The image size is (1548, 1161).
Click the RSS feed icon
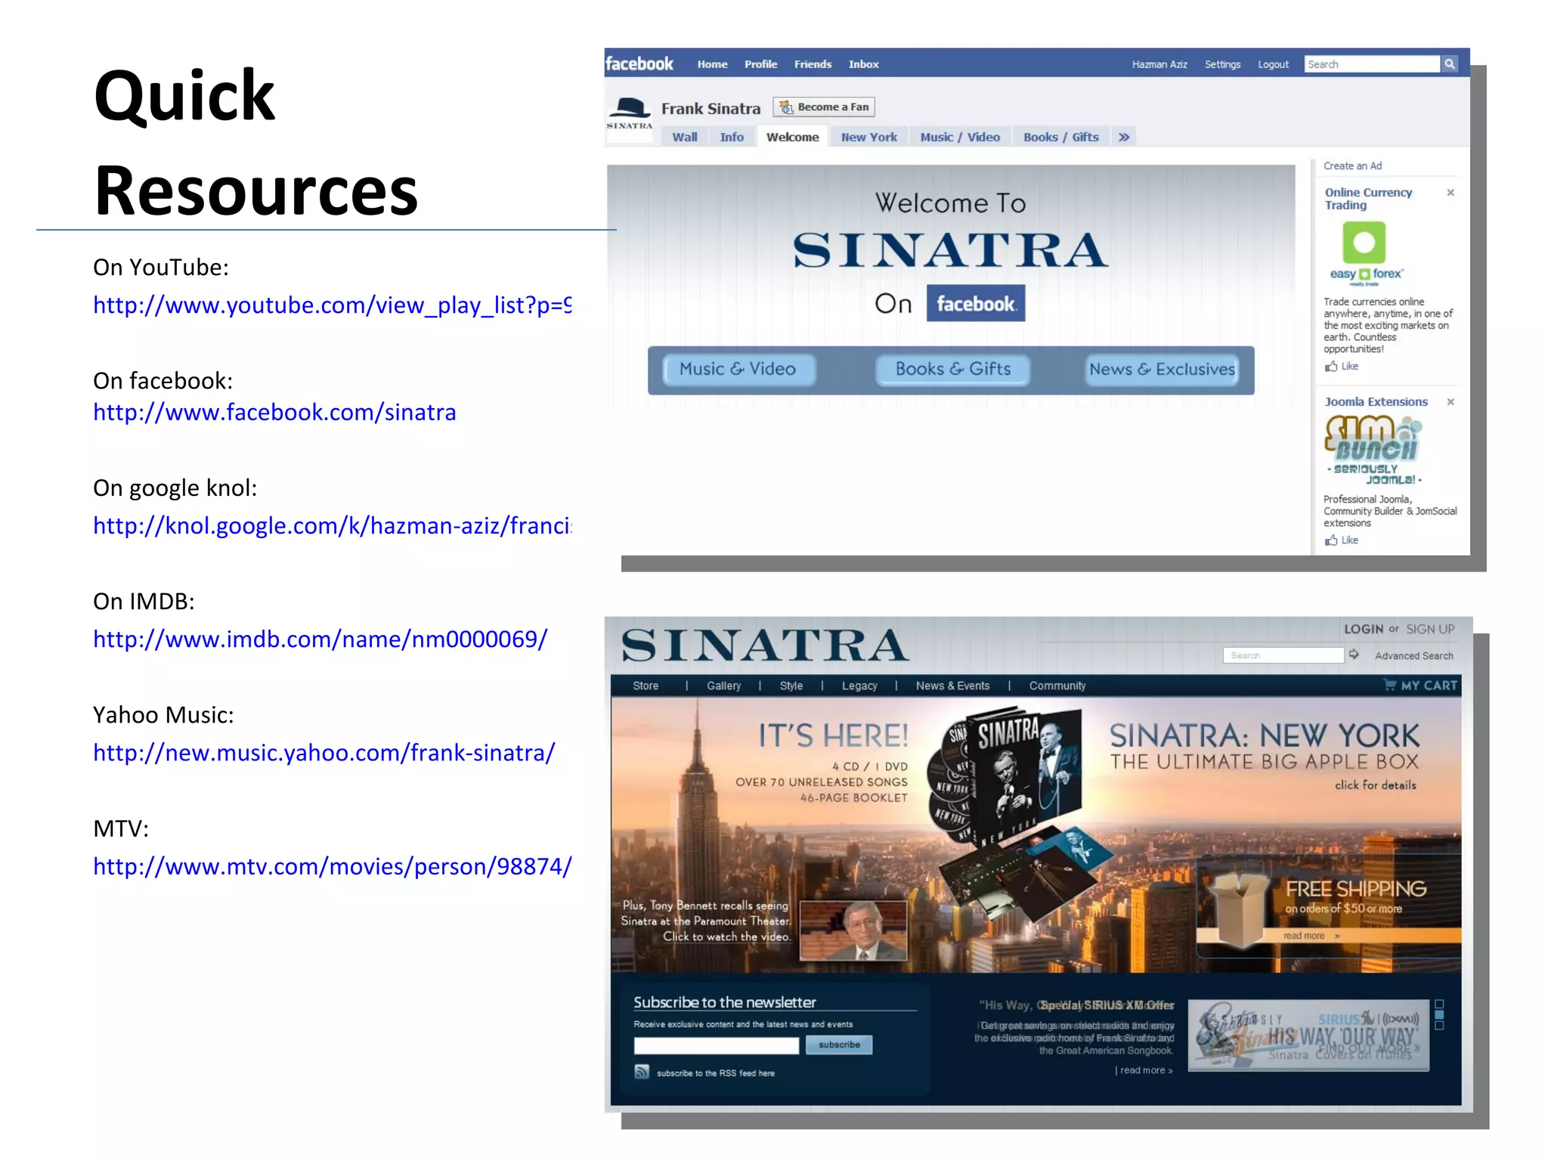point(642,1072)
